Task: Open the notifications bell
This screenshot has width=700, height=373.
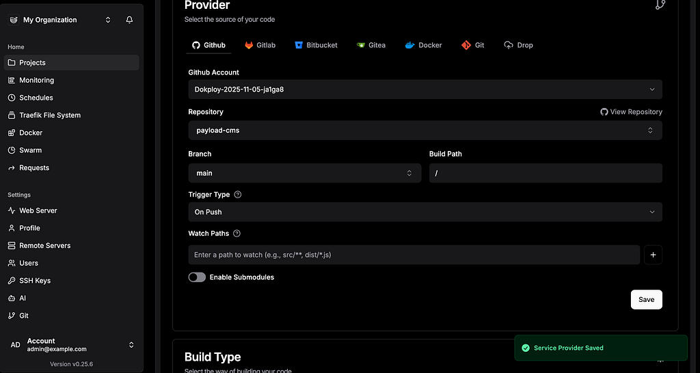Action: click(129, 20)
